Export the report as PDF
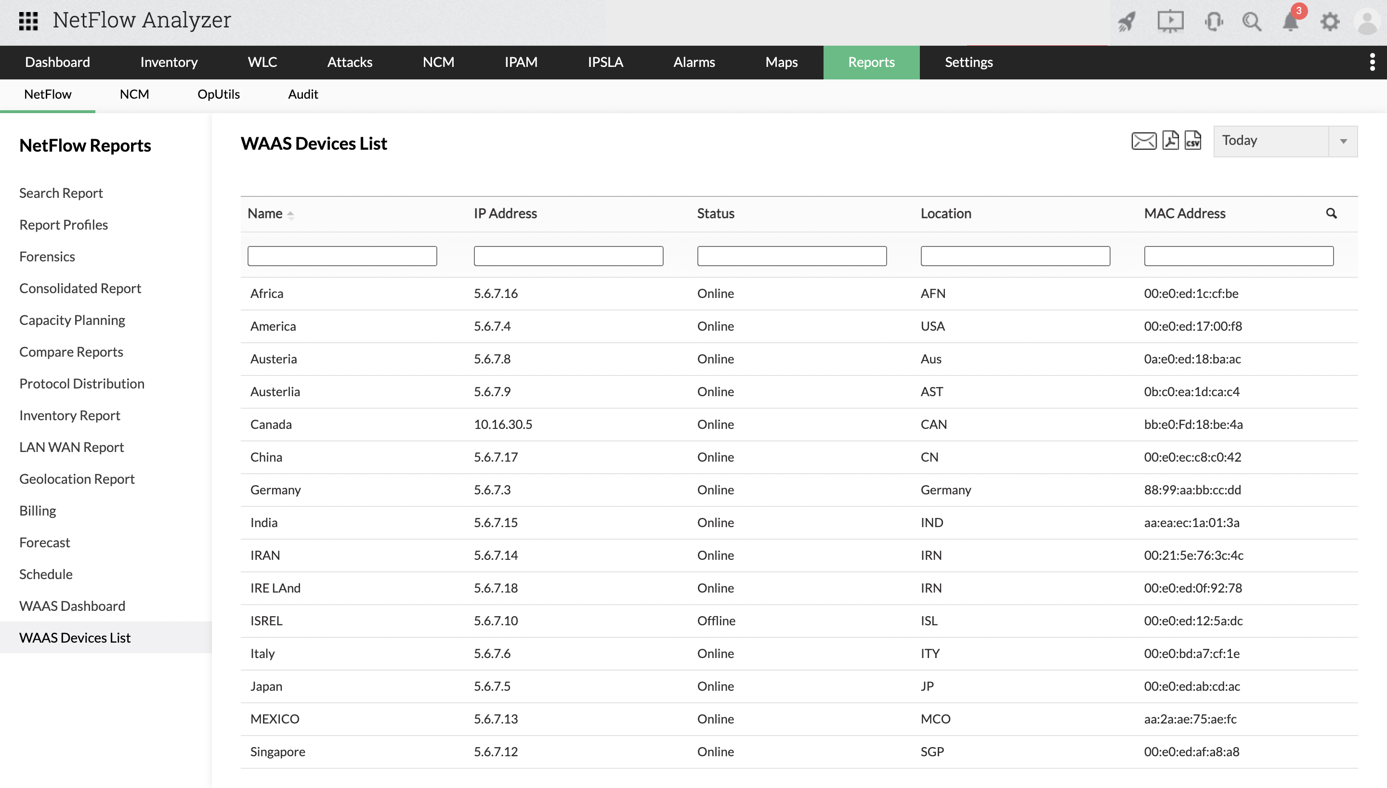Image resolution: width=1387 pixels, height=788 pixels. click(1170, 140)
